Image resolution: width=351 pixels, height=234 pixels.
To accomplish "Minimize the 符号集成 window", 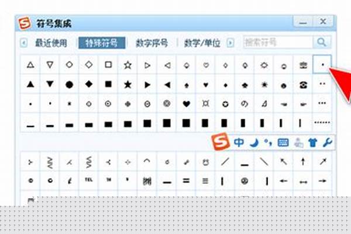I will [303, 22].
